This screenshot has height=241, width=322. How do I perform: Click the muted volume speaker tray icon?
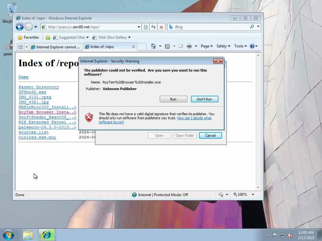tap(290, 235)
